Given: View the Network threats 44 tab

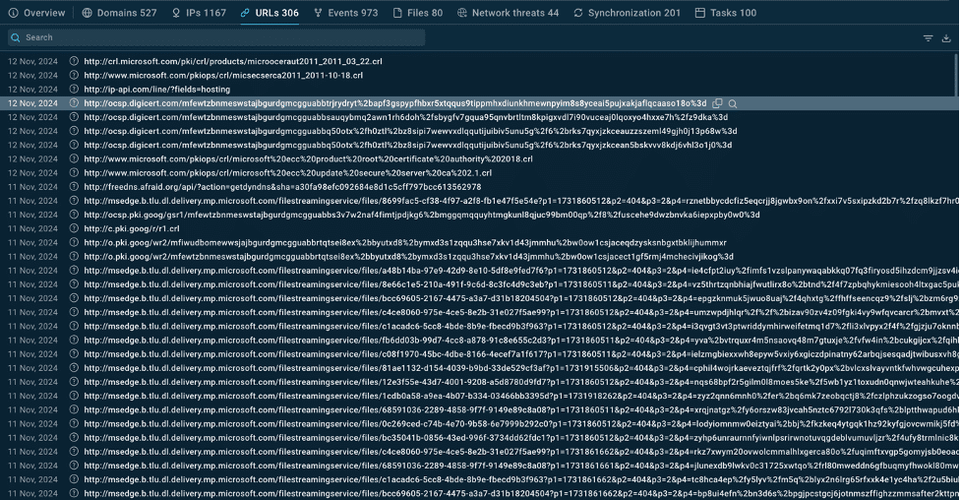Looking at the screenshot, I should (x=507, y=13).
